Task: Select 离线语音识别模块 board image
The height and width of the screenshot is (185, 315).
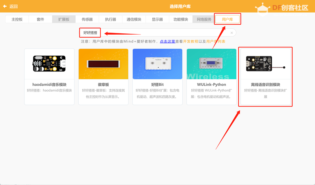Action: pos(265,64)
